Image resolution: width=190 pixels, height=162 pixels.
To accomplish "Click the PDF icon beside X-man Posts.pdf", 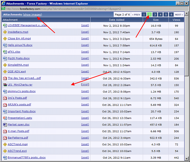I will tap(5, 131).
